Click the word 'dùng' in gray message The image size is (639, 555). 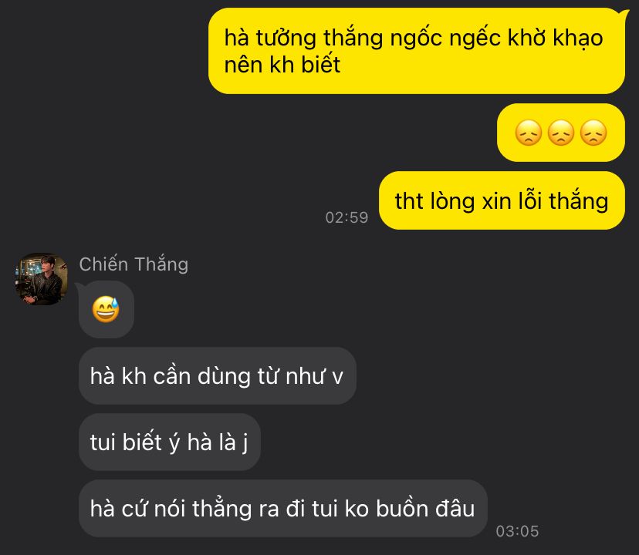click(224, 377)
